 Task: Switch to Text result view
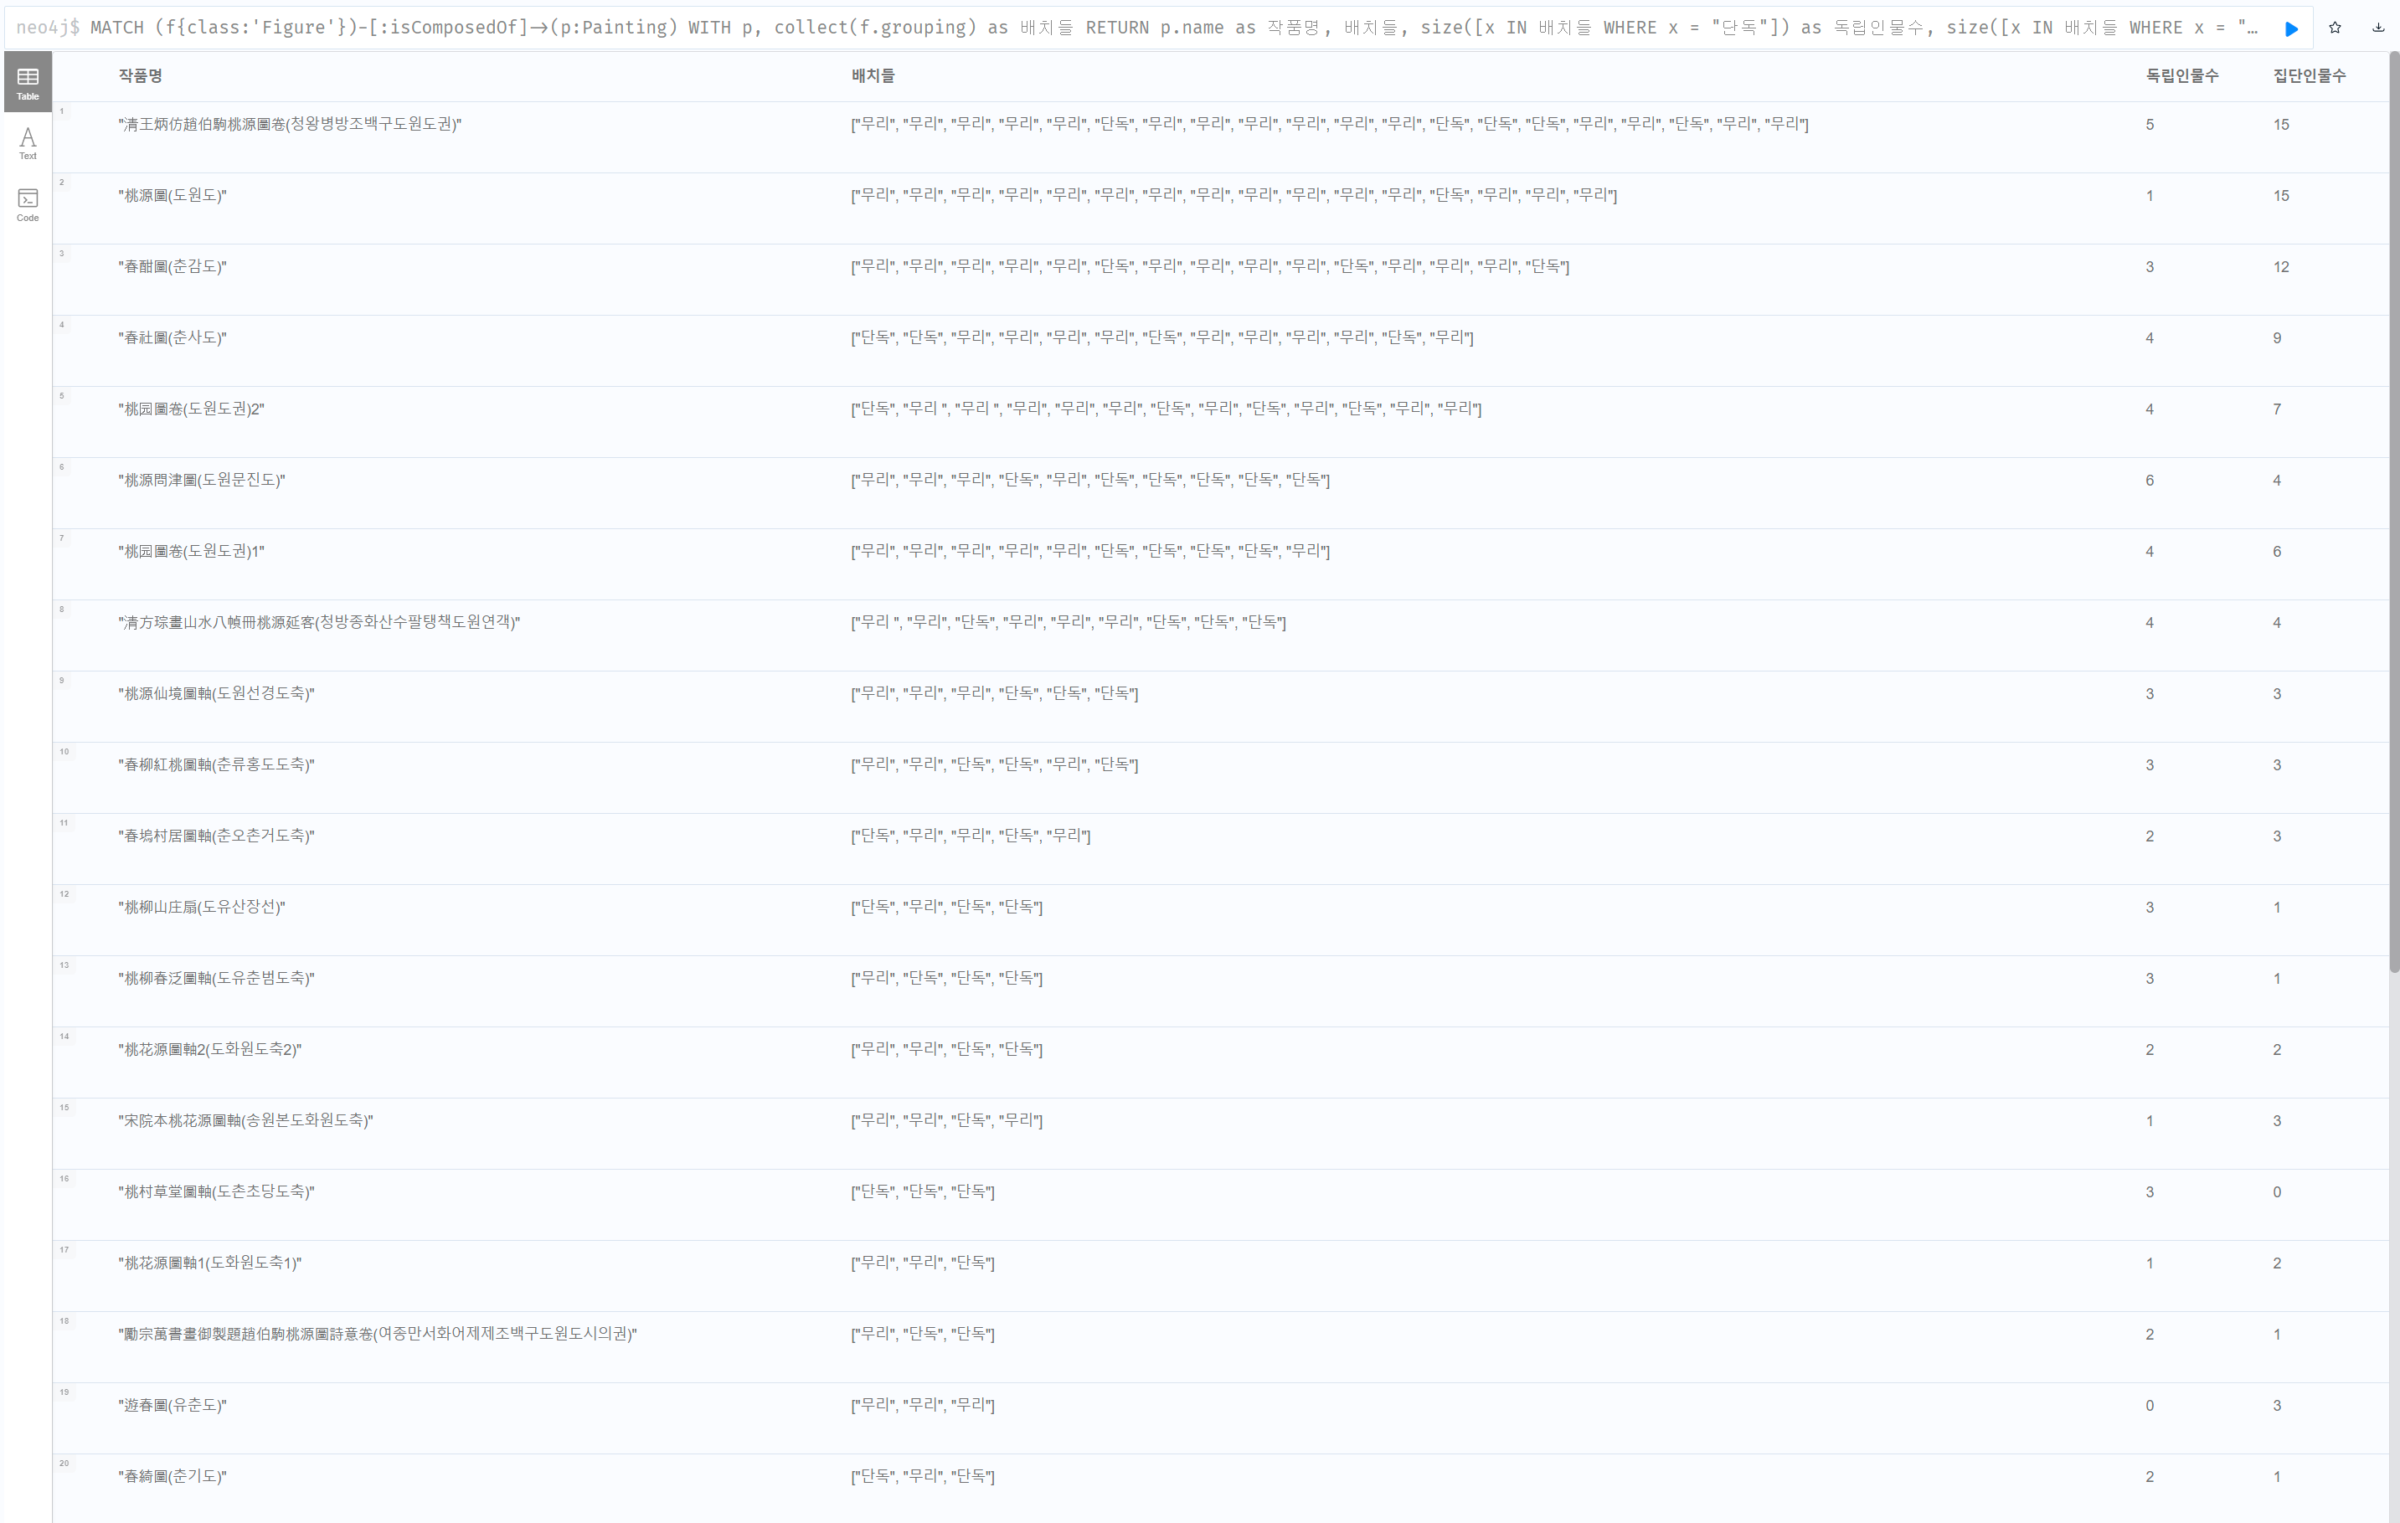point(28,143)
